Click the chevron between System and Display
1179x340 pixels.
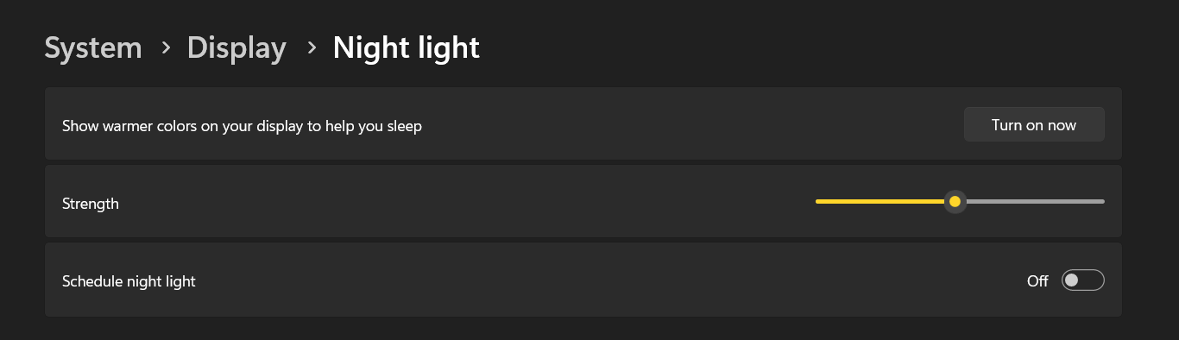click(166, 48)
